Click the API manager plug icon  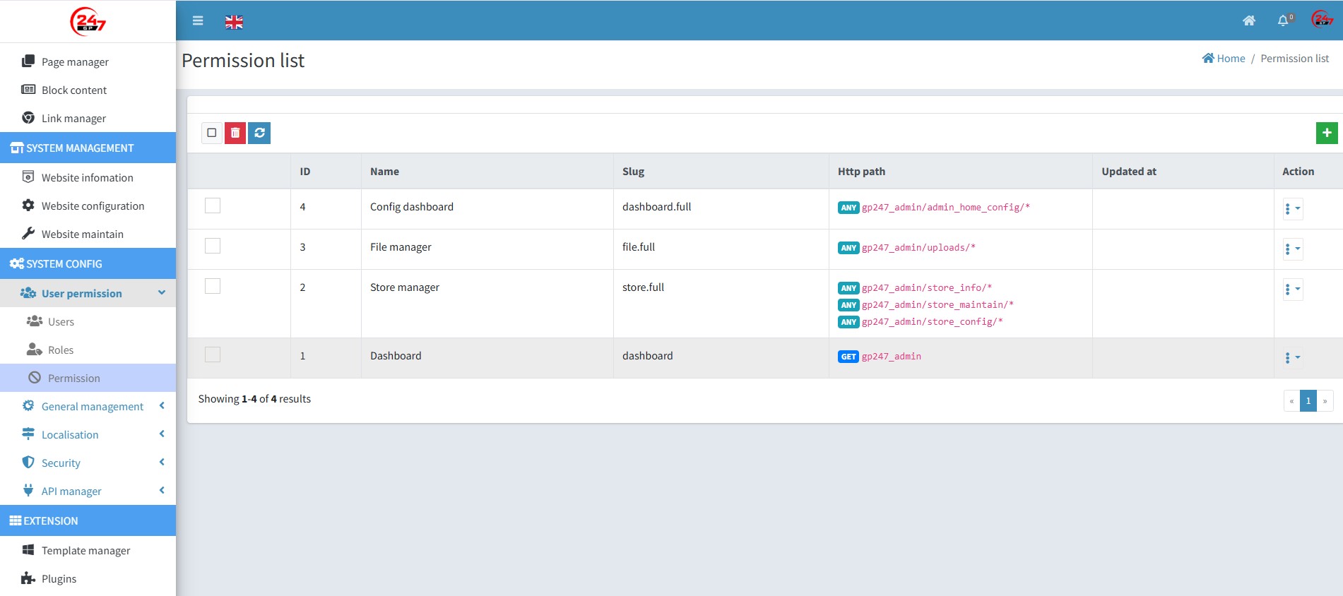coord(28,490)
